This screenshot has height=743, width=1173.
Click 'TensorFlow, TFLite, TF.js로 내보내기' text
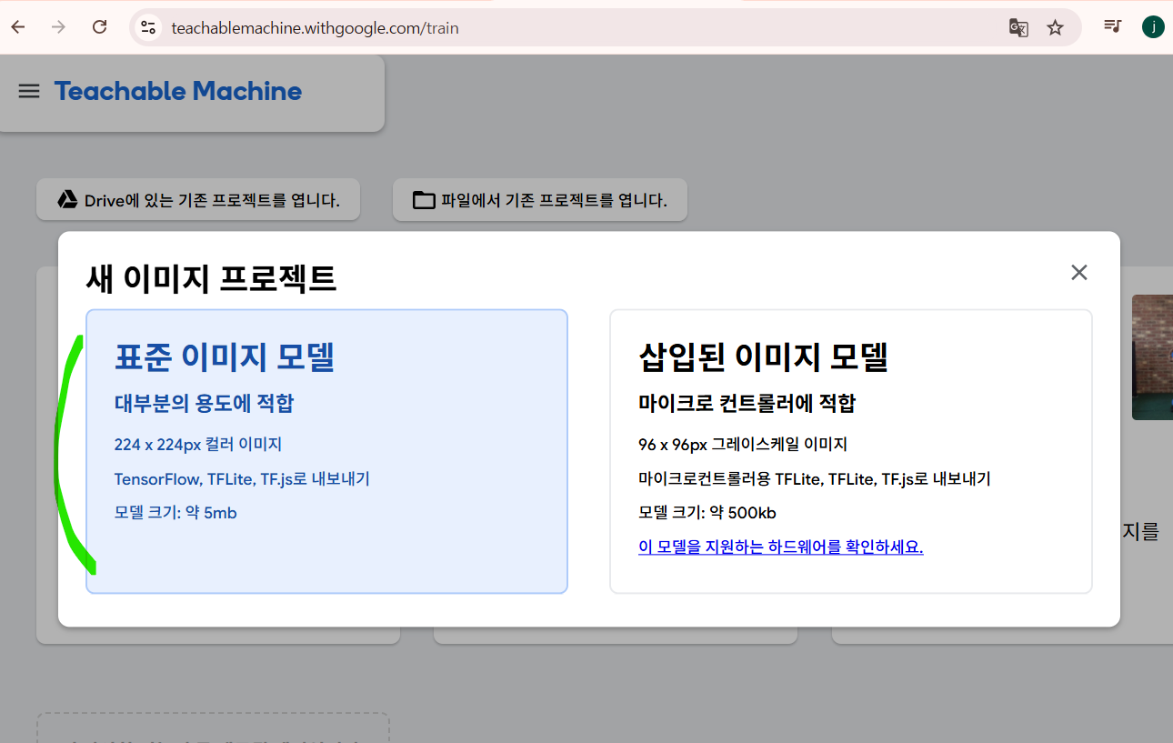click(x=242, y=478)
